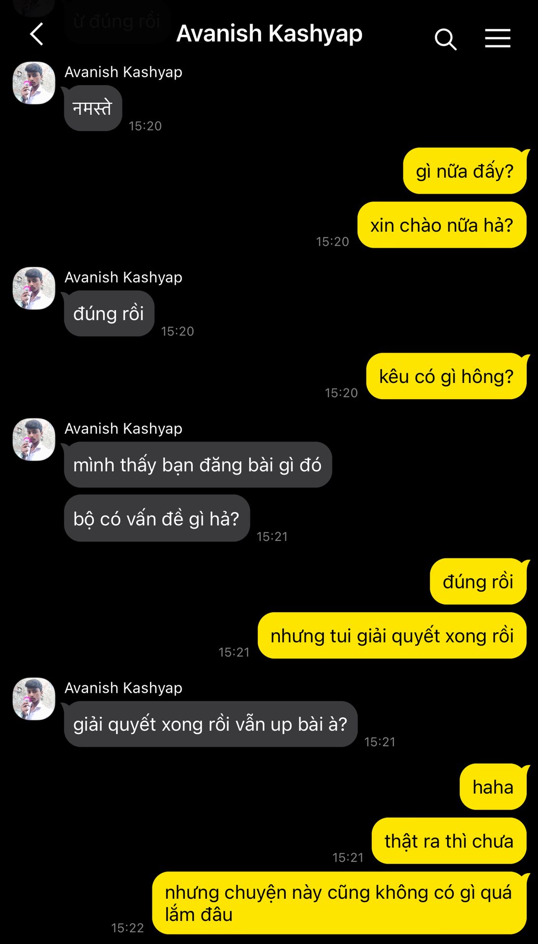Tap avatar beside the नमस्ते message
Viewport: 538px width, 944px height.
click(x=34, y=83)
